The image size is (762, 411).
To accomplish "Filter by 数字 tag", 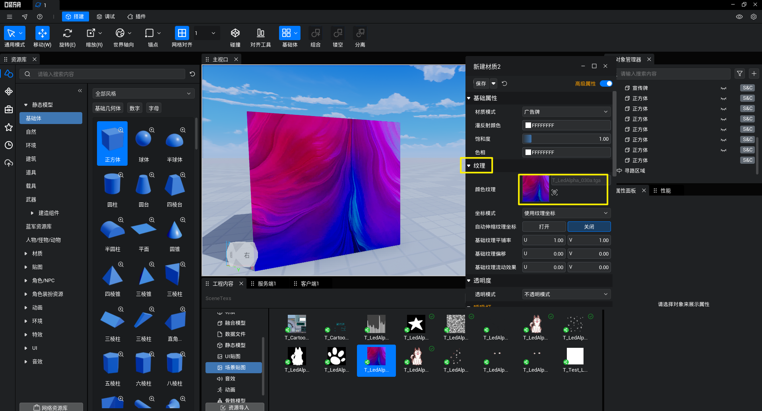I will tap(135, 108).
